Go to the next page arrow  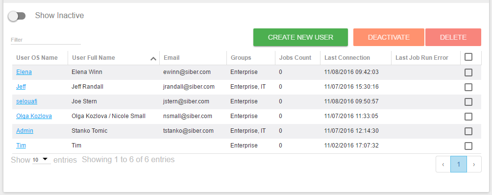click(474, 164)
